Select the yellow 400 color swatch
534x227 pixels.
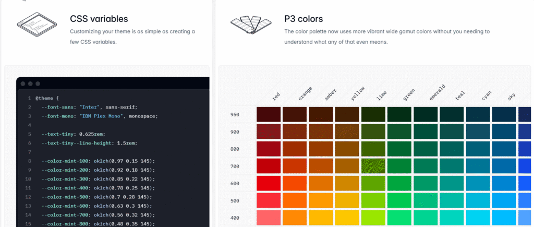pos(347,218)
